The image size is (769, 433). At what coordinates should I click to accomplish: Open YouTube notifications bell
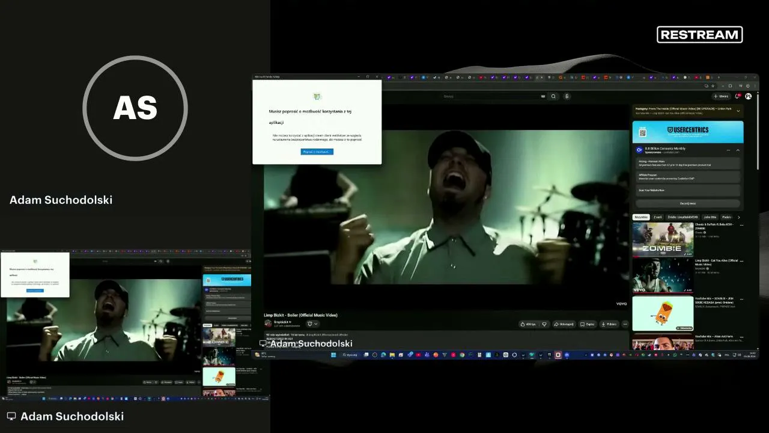click(738, 96)
